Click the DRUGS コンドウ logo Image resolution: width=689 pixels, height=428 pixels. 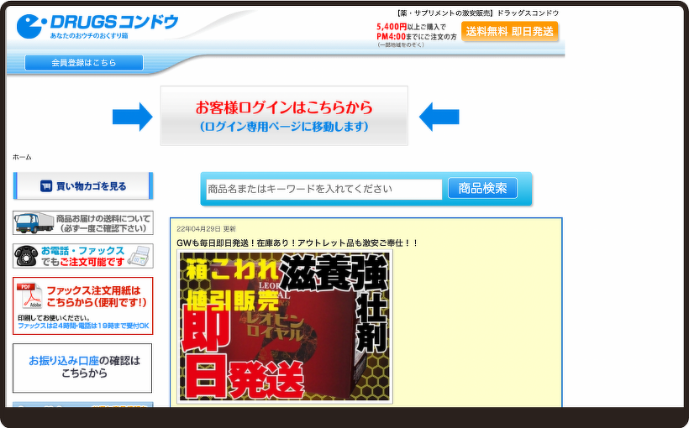click(x=97, y=25)
